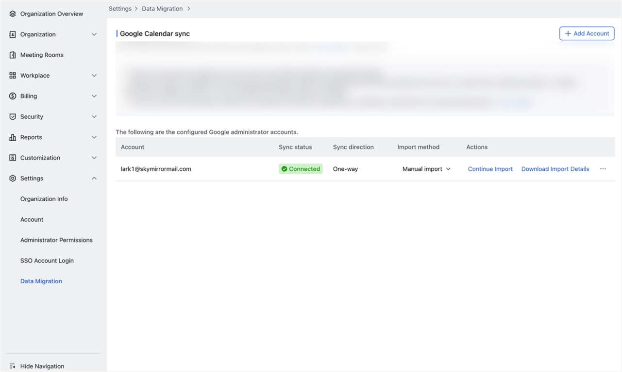The image size is (622, 372).
Task: Expand the Billing section chevron
Action: 94,96
